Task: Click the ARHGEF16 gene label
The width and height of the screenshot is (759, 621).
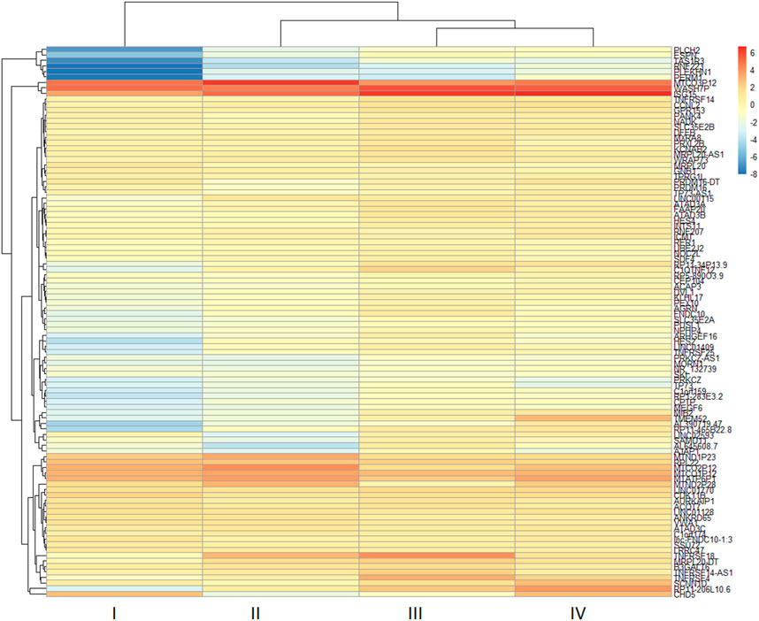Action: (x=695, y=336)
